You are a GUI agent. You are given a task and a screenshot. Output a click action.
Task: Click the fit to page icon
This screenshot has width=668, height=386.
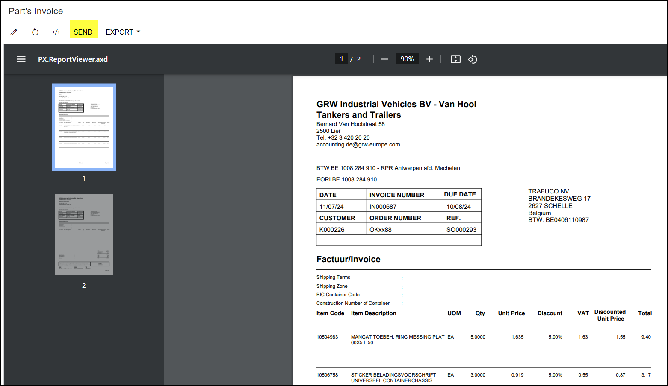coord(455,59)
